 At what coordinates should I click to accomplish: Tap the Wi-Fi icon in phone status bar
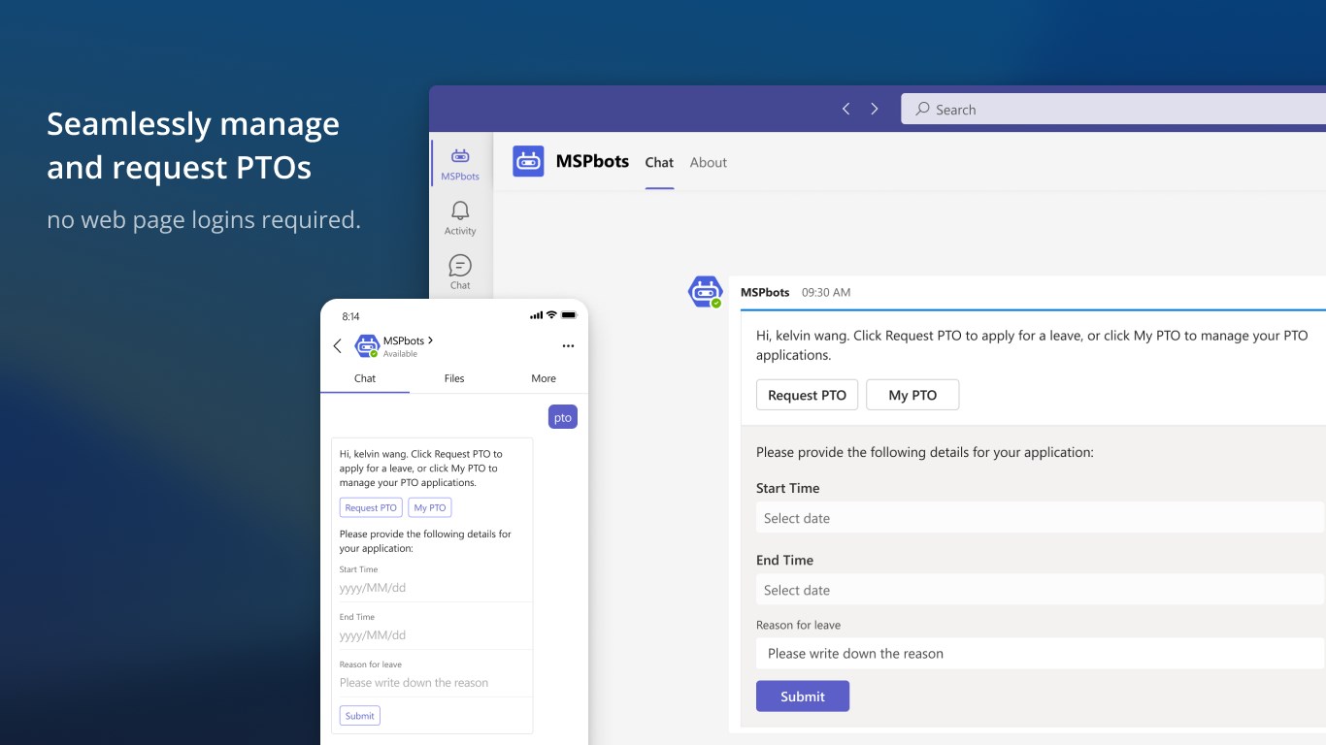point(551,315)
